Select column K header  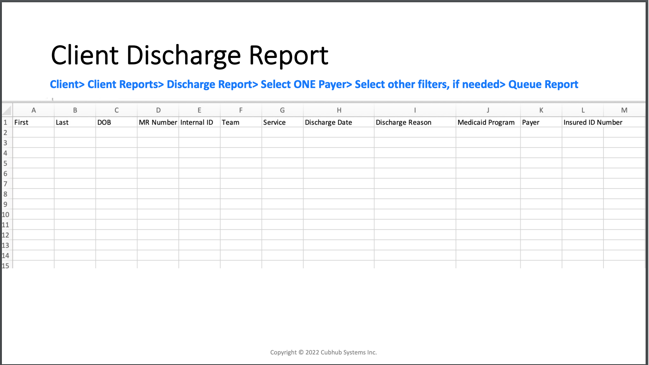(x=541, y=110)
